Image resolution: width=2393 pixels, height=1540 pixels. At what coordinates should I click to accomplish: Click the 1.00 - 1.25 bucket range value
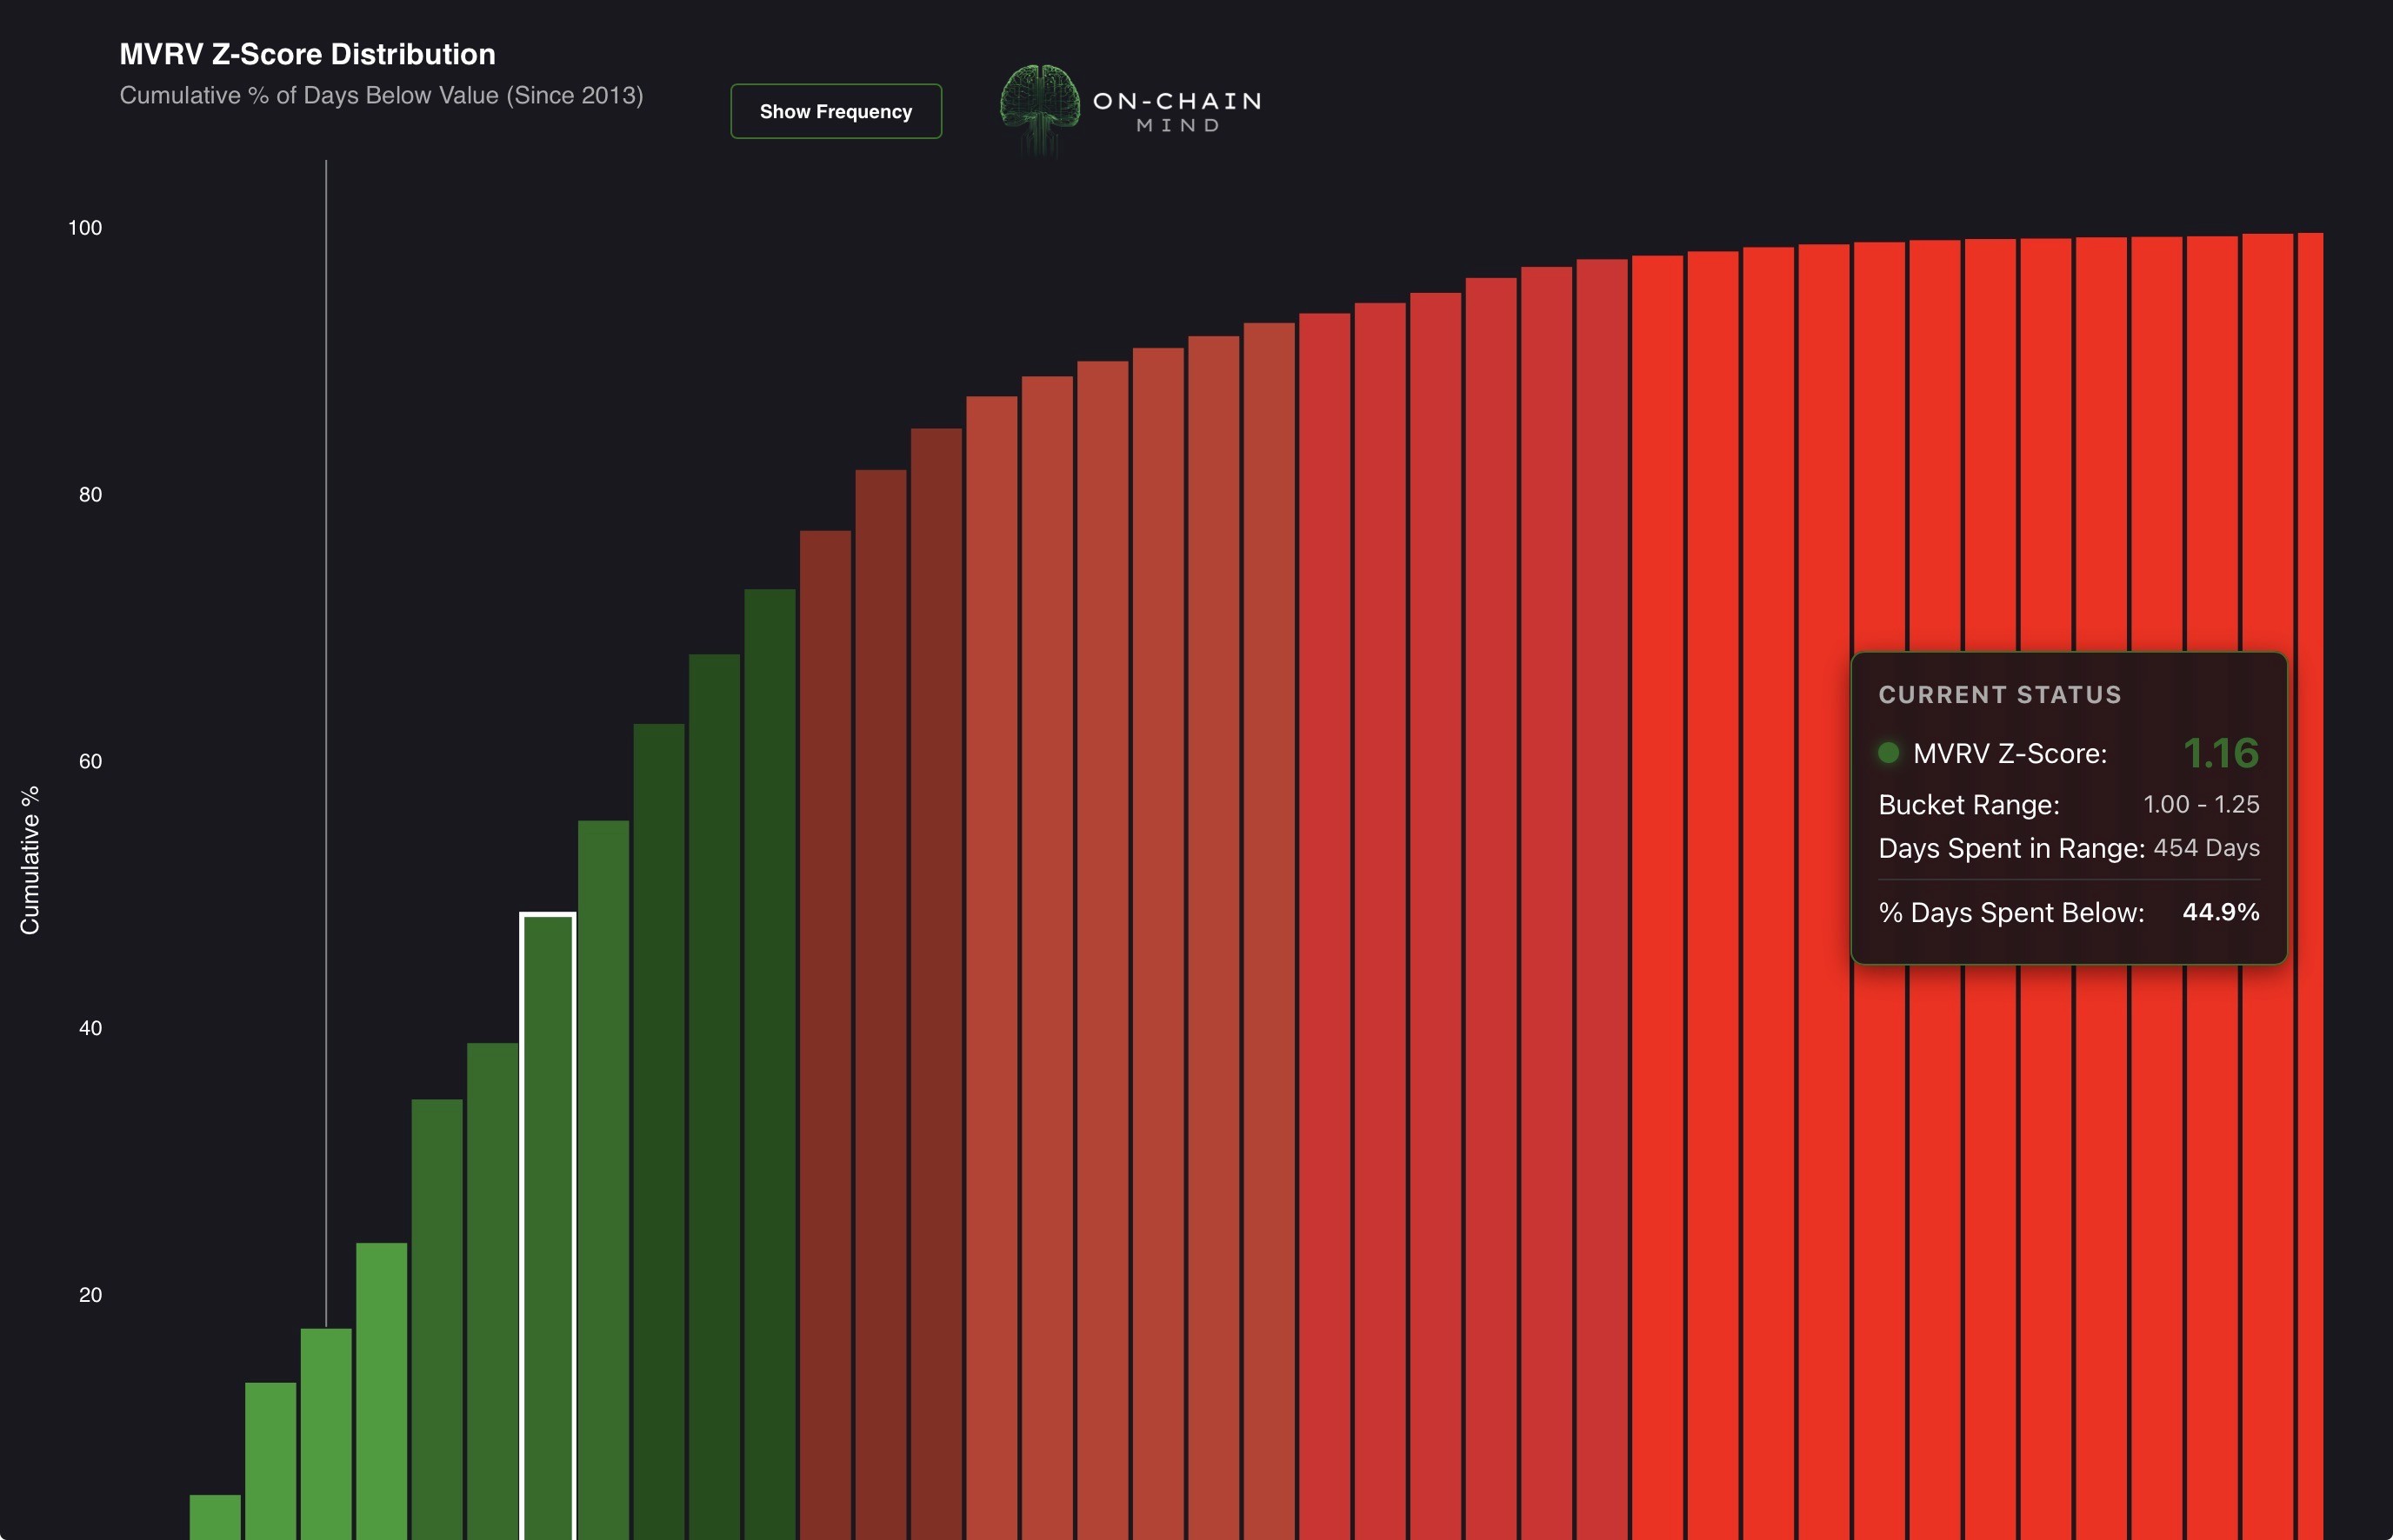(x=2200, y=804)
